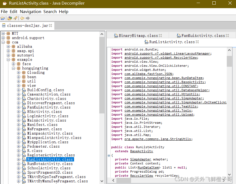Follow the util.HttpUtils import link

[161, 94]
